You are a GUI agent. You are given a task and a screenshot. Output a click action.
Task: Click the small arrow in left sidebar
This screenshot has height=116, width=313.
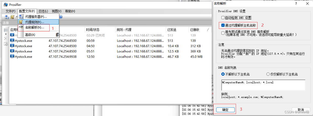pos(6,34)
